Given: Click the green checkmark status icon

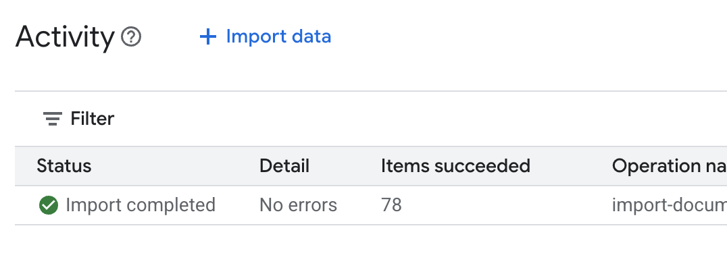Looking at the screenshot, I should [48, 205].
